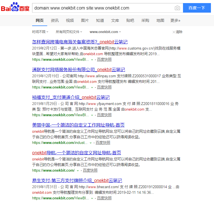The width and height of the screenshot is (214, 203).
Task: Open the www.onekbit.com site filter dropdown
Action: pyautogui.click(x=105, y=32)
